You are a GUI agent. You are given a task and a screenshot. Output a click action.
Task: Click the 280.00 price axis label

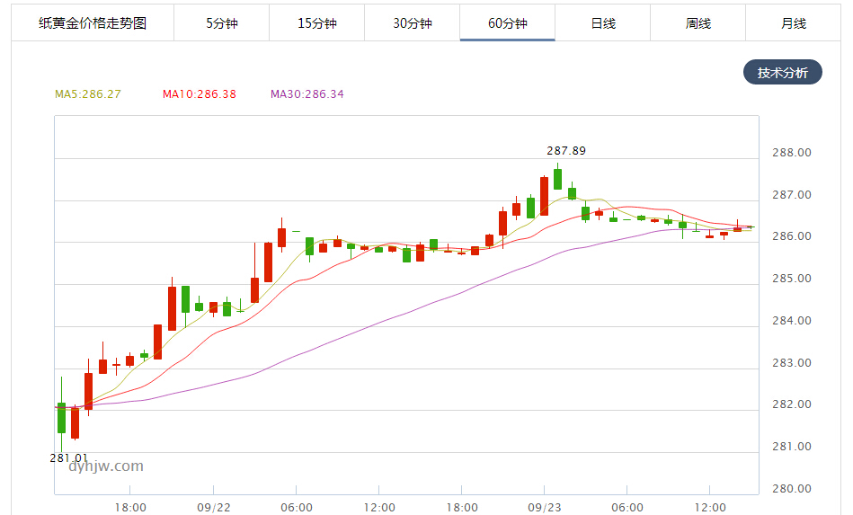coord(791,490)
